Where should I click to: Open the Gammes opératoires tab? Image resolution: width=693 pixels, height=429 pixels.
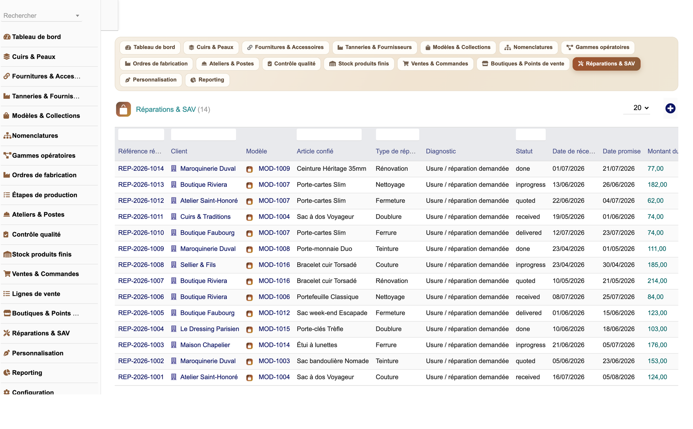click(598, 47)
